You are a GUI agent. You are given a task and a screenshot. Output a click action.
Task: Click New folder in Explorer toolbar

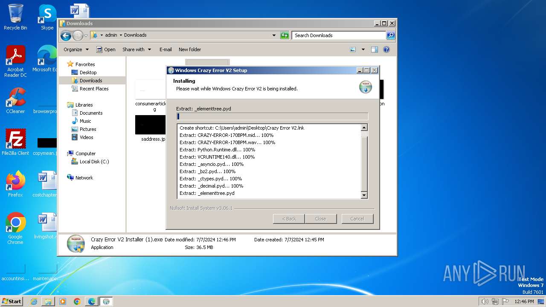pos(190,49)
